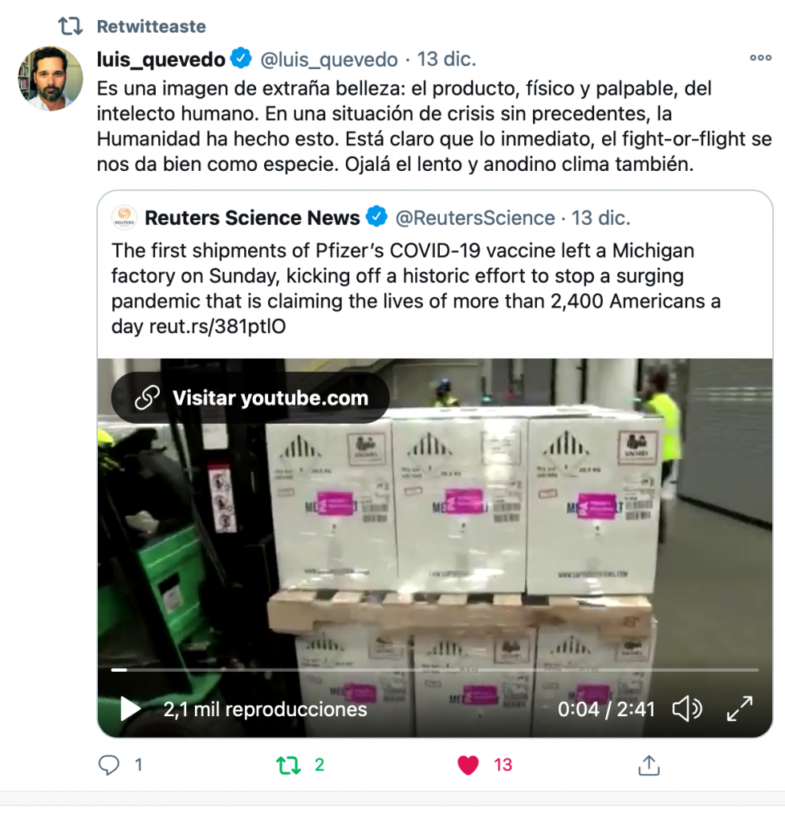The width and height of the screenshot is (785, 814).
Task: Undo the retweet with green arrows icon
Action: (289, 766)
